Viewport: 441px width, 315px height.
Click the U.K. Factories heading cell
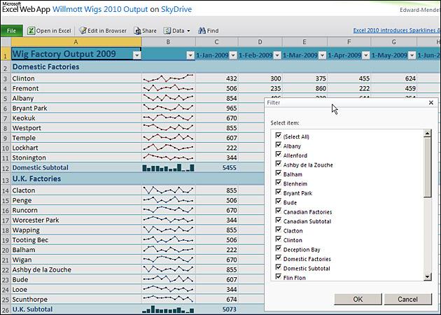point(76,178)
